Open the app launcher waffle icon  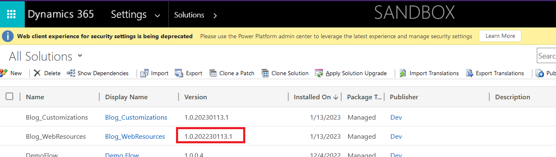point(11,15)
